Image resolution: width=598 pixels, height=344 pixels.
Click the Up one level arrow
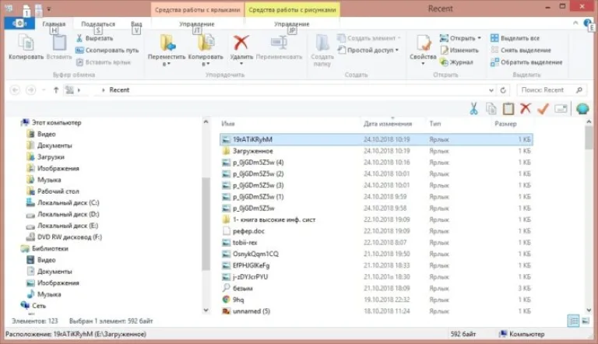click(56, 90)
